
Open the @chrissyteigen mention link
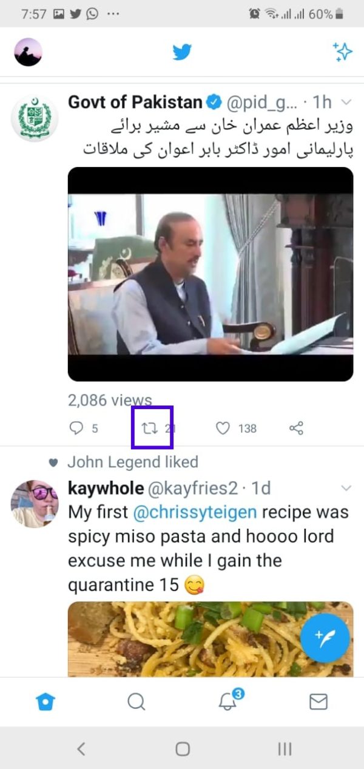point(195,512)
